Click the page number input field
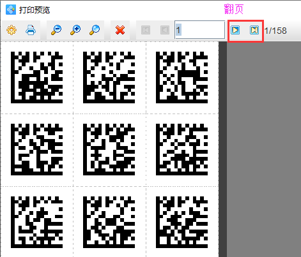301x257 pixels. [x=199, y=30]
